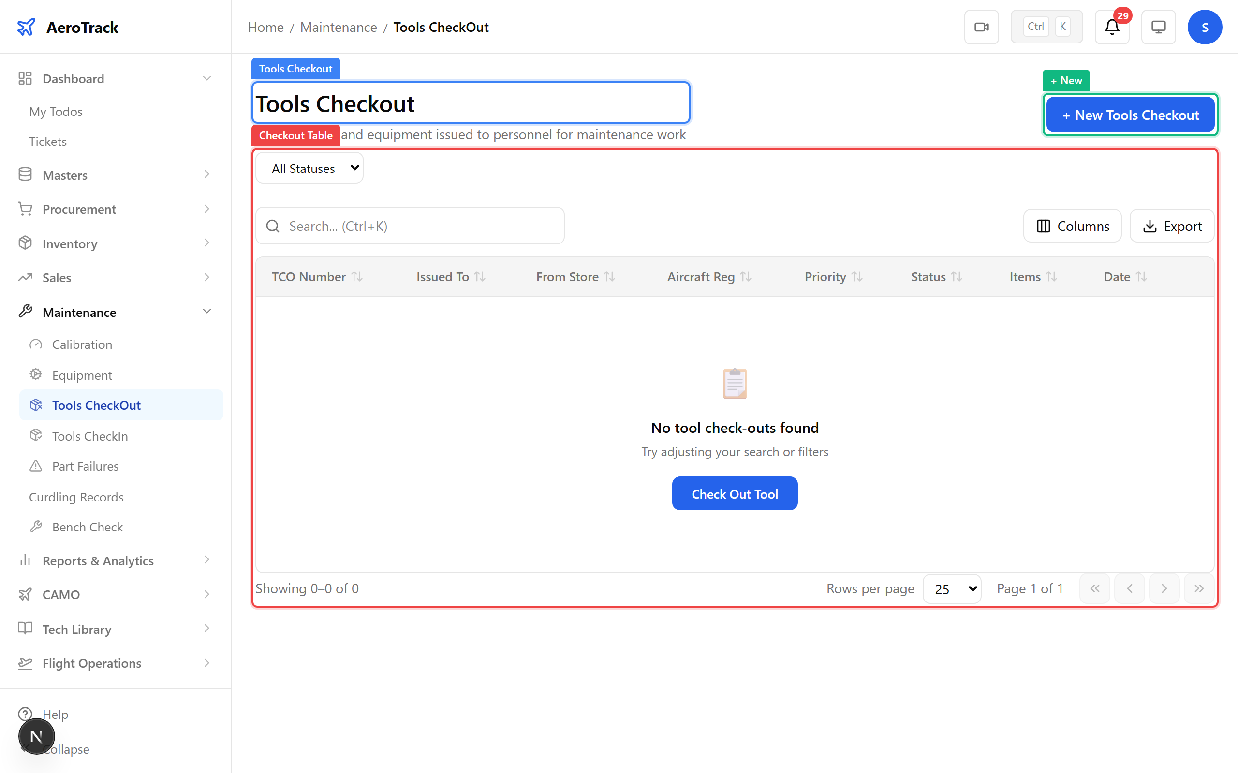1238x773 pixels.
Task: Click the video camera icon in header
Action: [981, 27]
